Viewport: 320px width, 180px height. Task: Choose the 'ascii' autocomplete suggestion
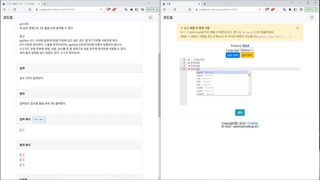coord(222,72)
